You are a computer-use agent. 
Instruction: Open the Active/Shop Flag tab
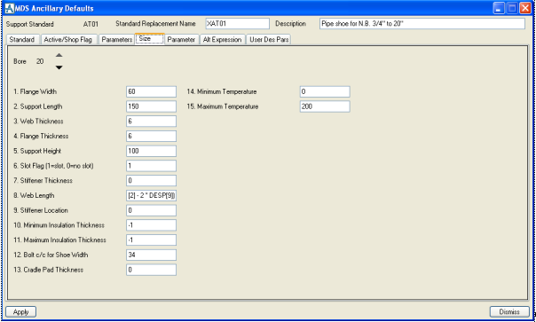pyautogui.click(x=69, y=39)
